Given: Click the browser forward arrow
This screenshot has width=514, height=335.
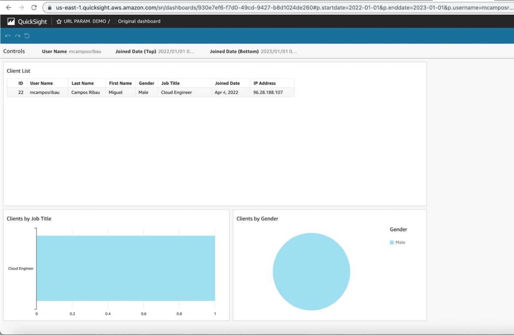Looking at the screenshot, I should click(x=21, y=7).
